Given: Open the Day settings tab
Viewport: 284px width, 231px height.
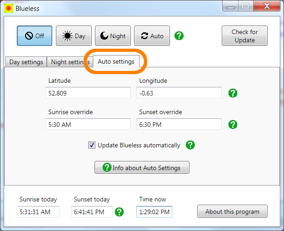Looking at the screenshot, I should tap(26, 62).
